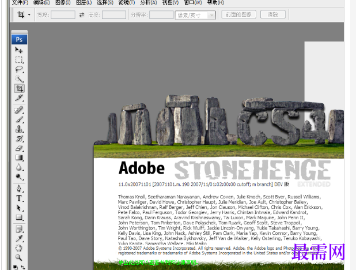
Task: Select the Gradient tool
Action: pos(19,157)
